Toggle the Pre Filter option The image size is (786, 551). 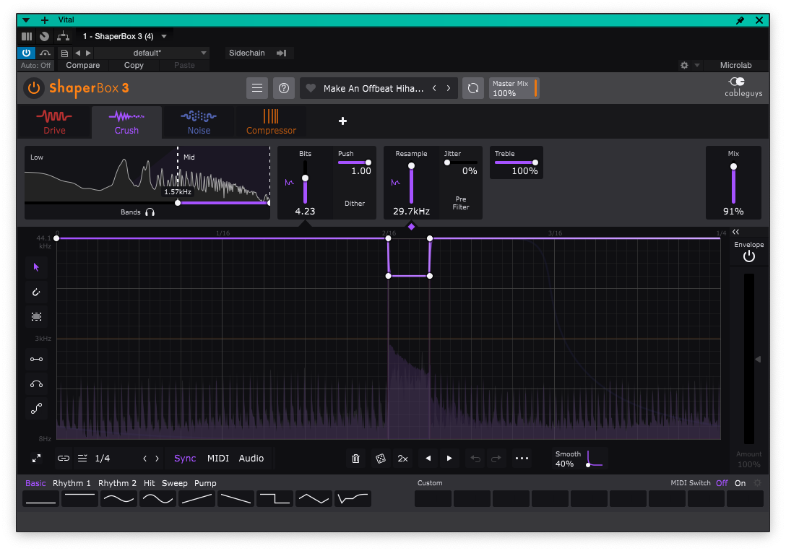point(461,203)
